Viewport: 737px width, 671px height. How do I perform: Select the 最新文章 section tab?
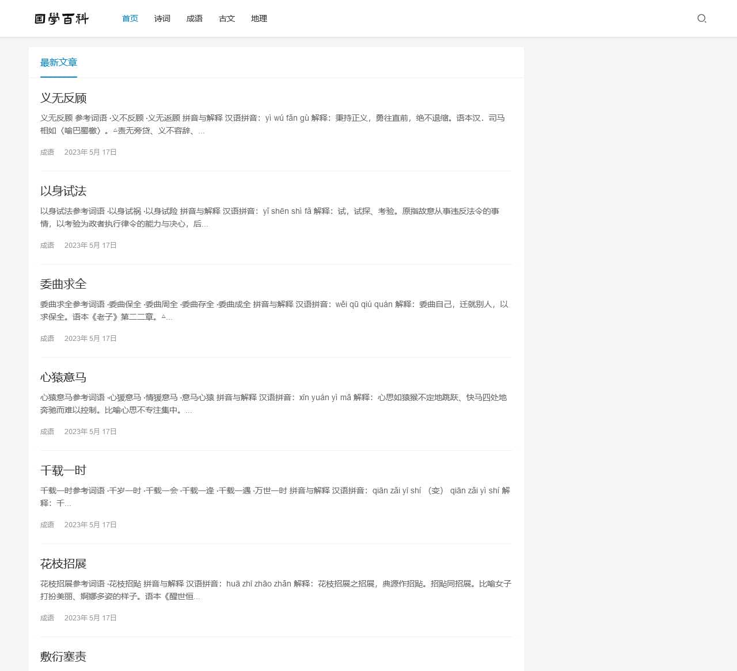[x=58, y=63]
